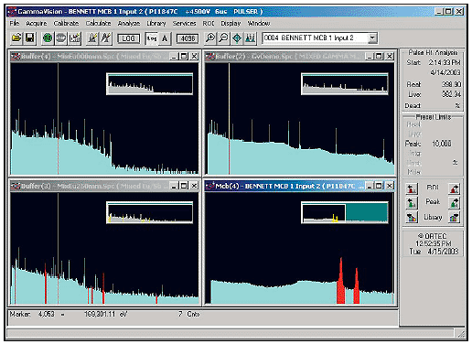Maximize the Buffer(2) GvDemo spectrum window
The width and height of the screenshot is (472, 344).
(379, 57)
